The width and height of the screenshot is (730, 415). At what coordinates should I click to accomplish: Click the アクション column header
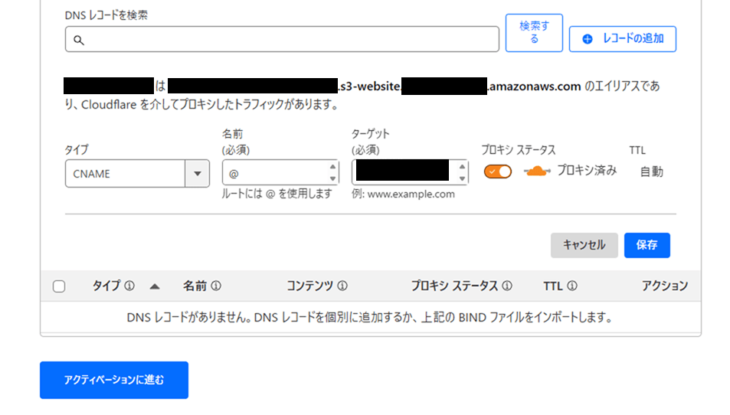[x=665, y=286]
